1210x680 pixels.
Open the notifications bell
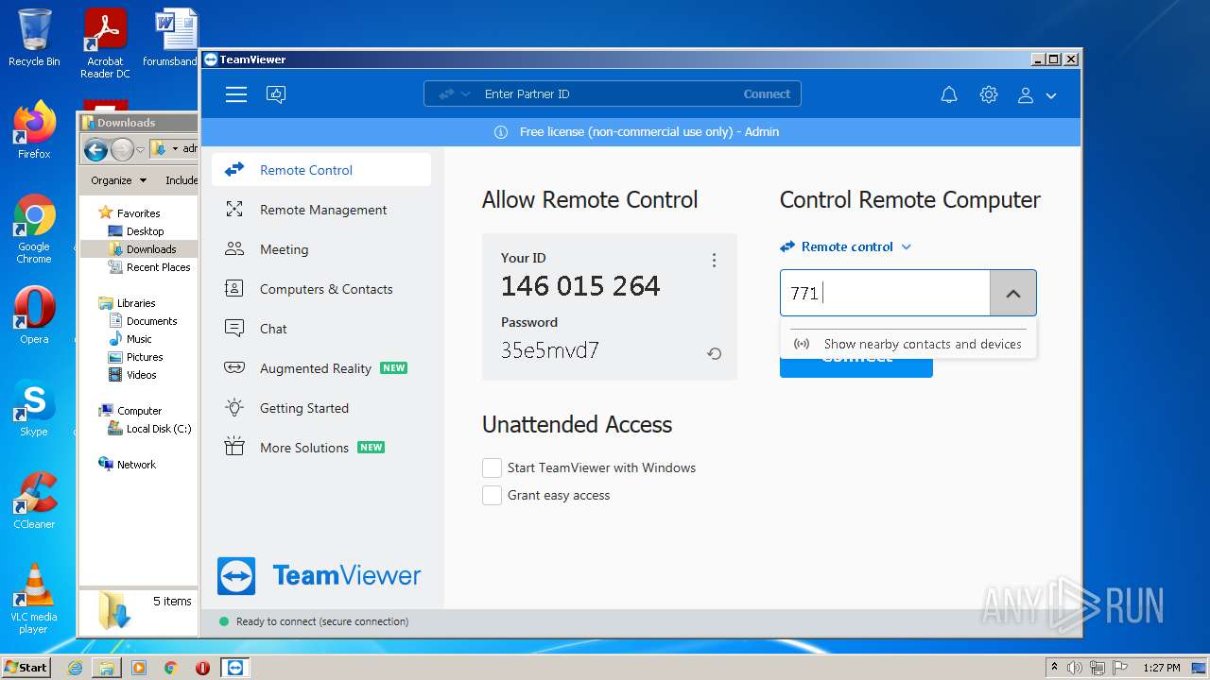coord(949,94)
